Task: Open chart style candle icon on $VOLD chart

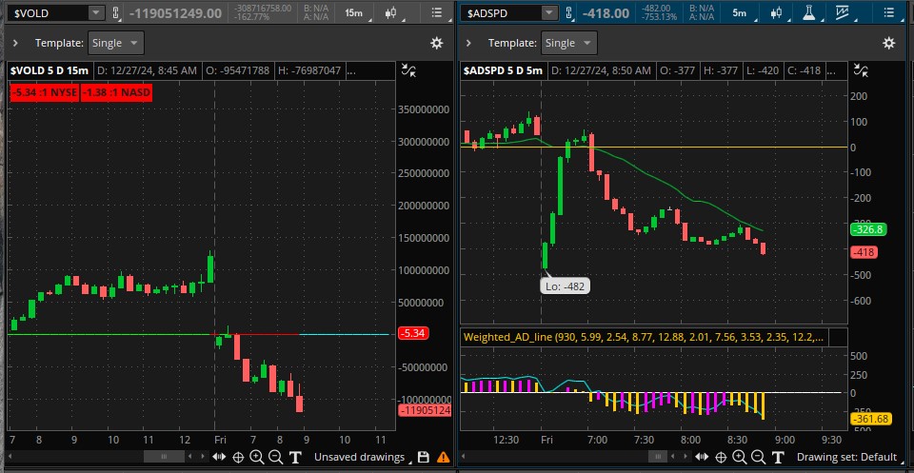Action: (391, 12)
